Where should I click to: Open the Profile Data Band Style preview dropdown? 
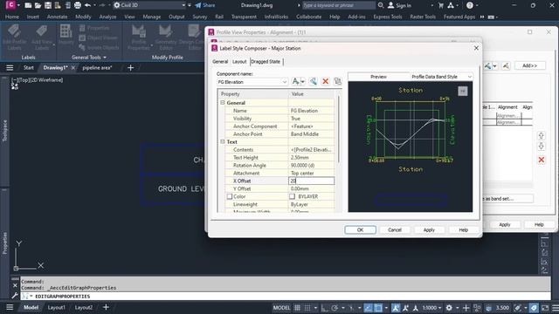point(441,77)
